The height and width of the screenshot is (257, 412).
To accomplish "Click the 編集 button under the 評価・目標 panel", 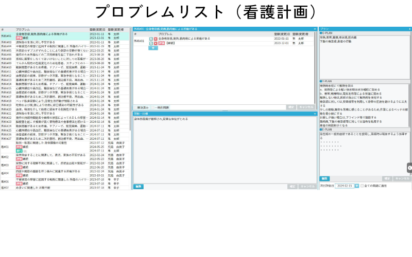I will 139,186.
